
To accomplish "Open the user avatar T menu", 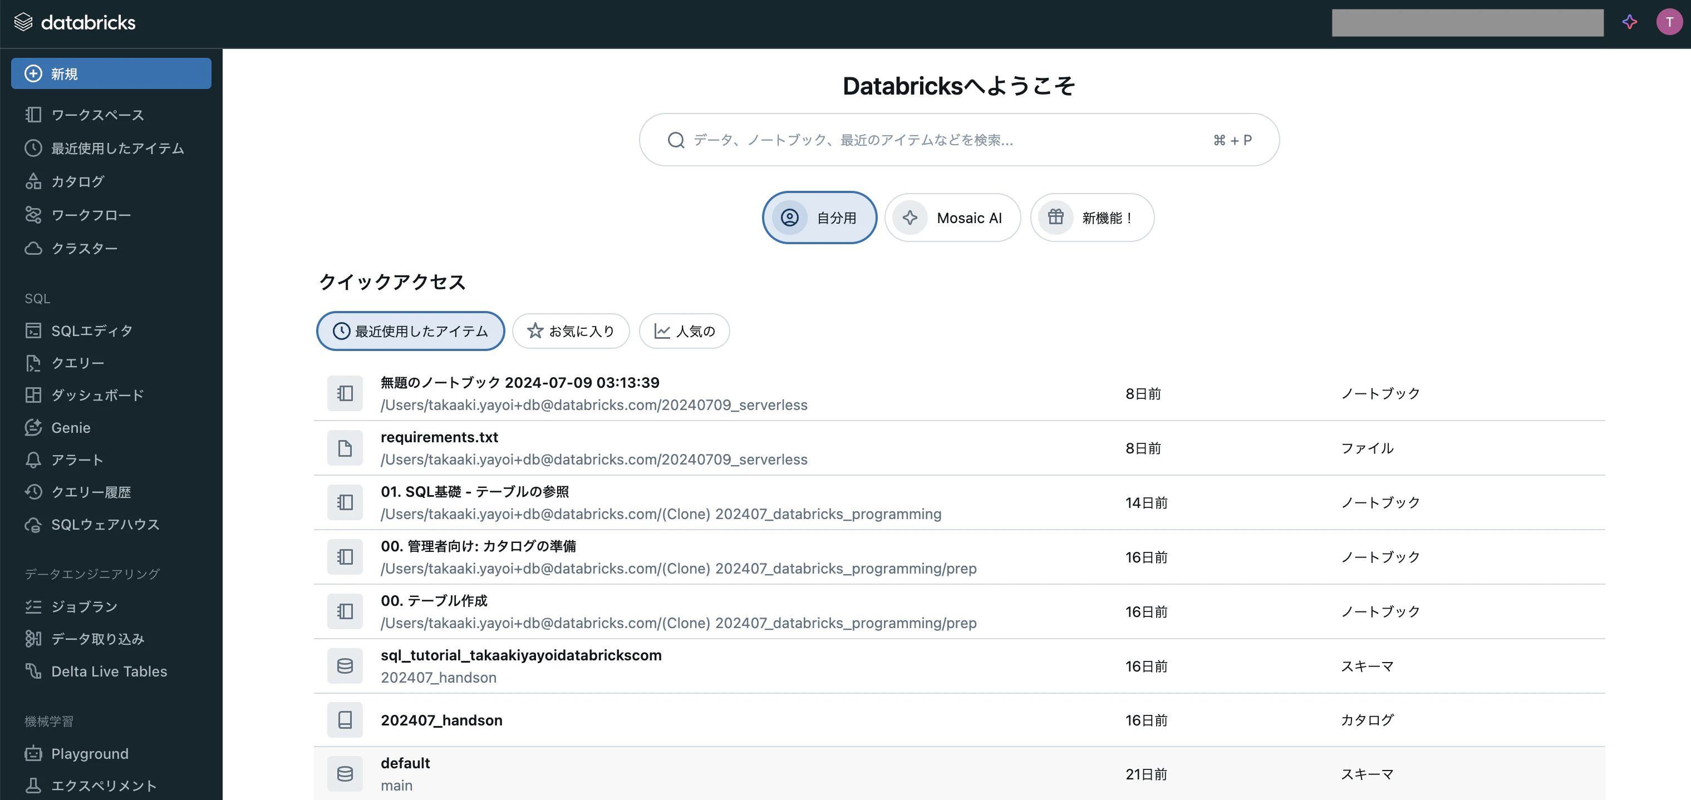I will 1669,22.
